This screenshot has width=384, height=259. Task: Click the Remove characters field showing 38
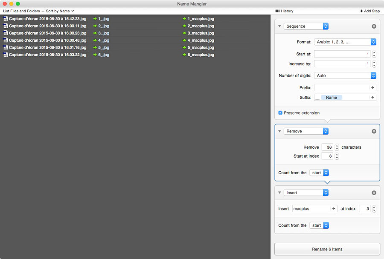tap(327, 147)
